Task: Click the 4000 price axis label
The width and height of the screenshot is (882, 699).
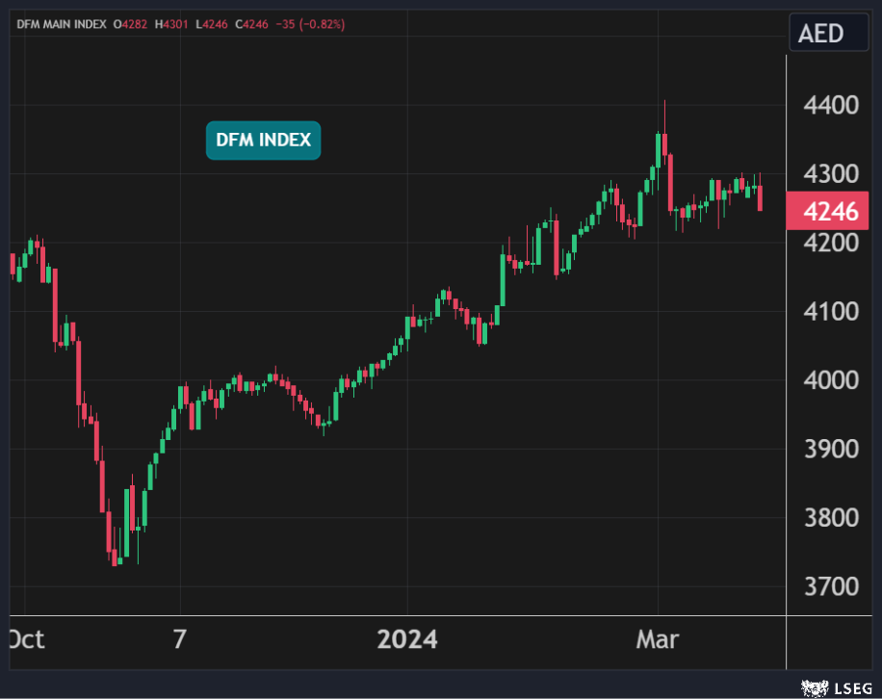Action: tap(830, 379)
